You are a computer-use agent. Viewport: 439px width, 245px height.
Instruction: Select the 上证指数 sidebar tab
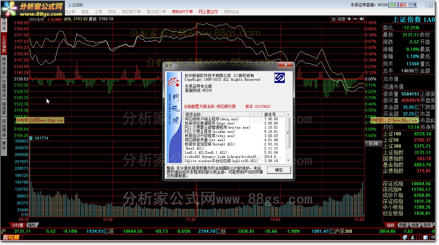click(x=4, y=43)
